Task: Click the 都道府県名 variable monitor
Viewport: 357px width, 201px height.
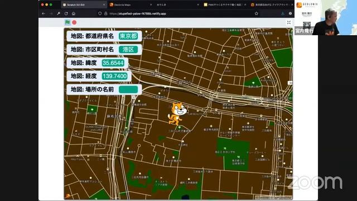Action: coord(104,36)
